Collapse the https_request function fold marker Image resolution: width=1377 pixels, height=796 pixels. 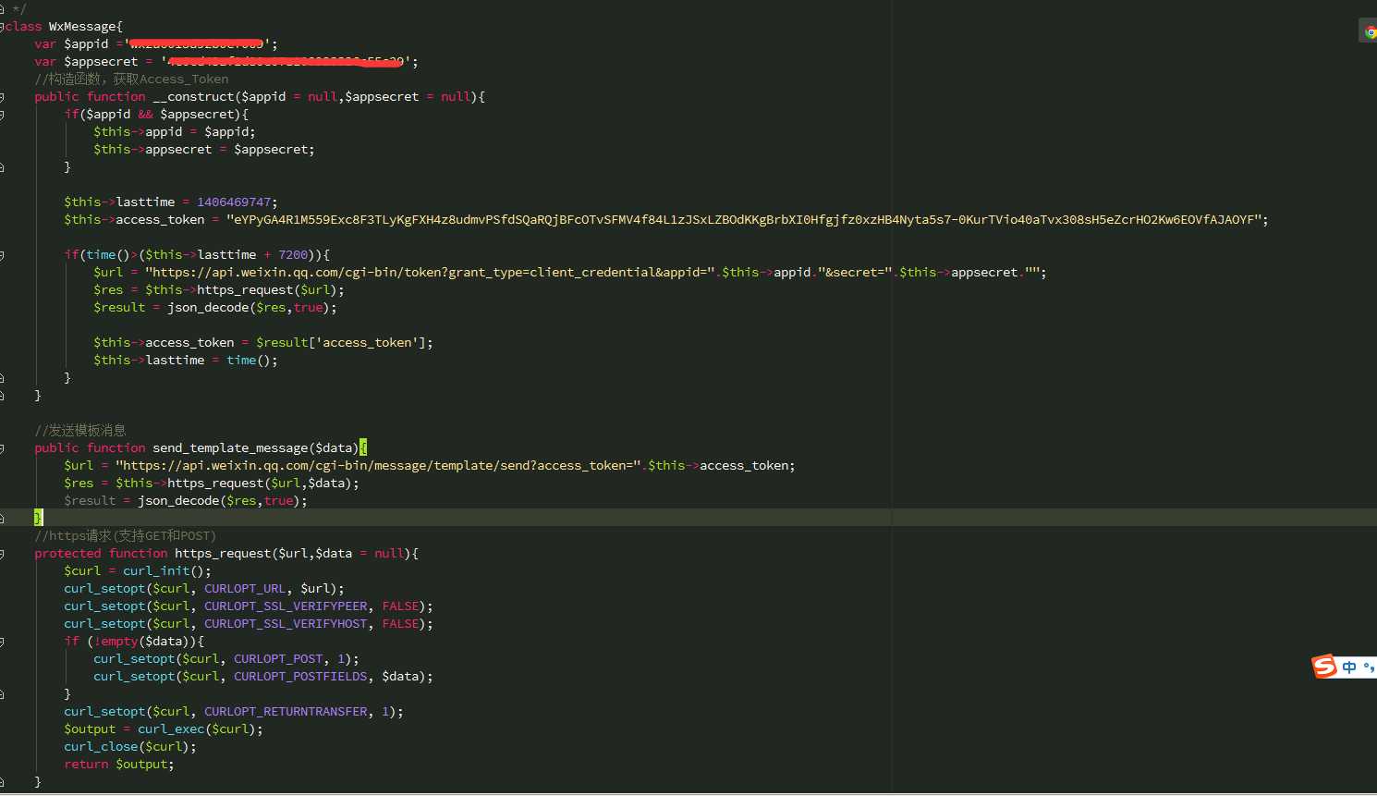coord(3,554)
